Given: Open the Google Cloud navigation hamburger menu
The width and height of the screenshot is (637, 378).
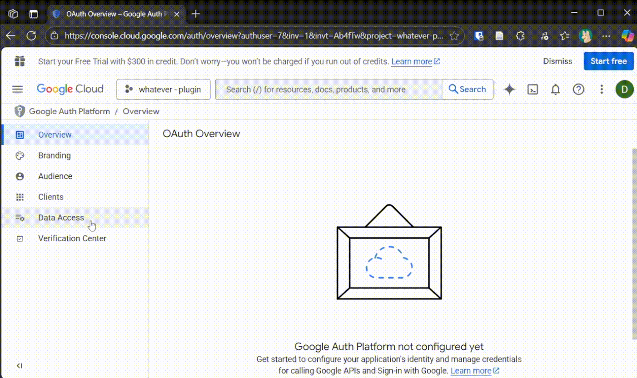Looking at the screenshot, I should (x=17, y=89).
